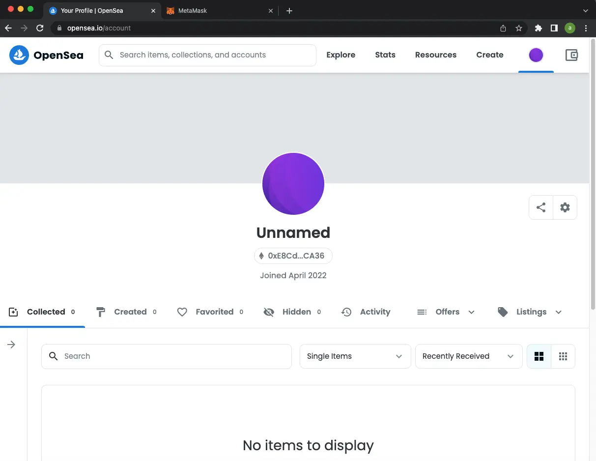Open the Single Items dropdown
Image resolution: width=596 pixels, height=461 pixels.
click(355, 356)
